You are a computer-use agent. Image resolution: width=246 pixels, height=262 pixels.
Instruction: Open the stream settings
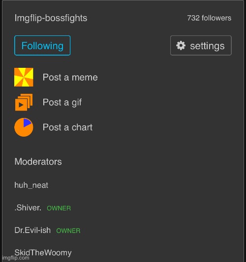coord(201,45)
